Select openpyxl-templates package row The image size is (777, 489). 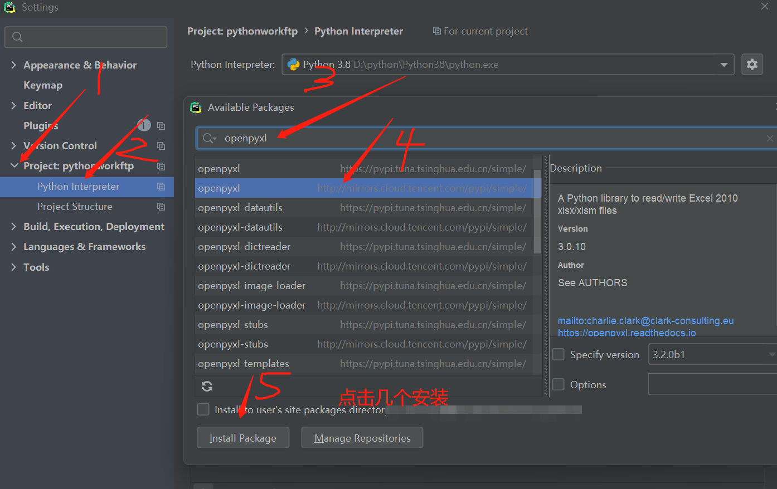click(x=363, y=364)
